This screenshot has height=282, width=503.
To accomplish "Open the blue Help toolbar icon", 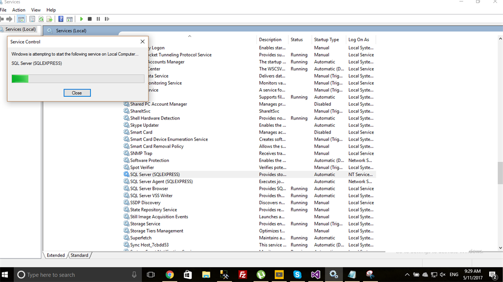I will [60, 19].
